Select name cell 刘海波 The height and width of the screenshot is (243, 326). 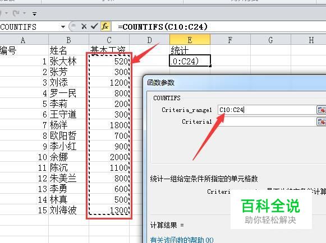[x=68, y=210]
